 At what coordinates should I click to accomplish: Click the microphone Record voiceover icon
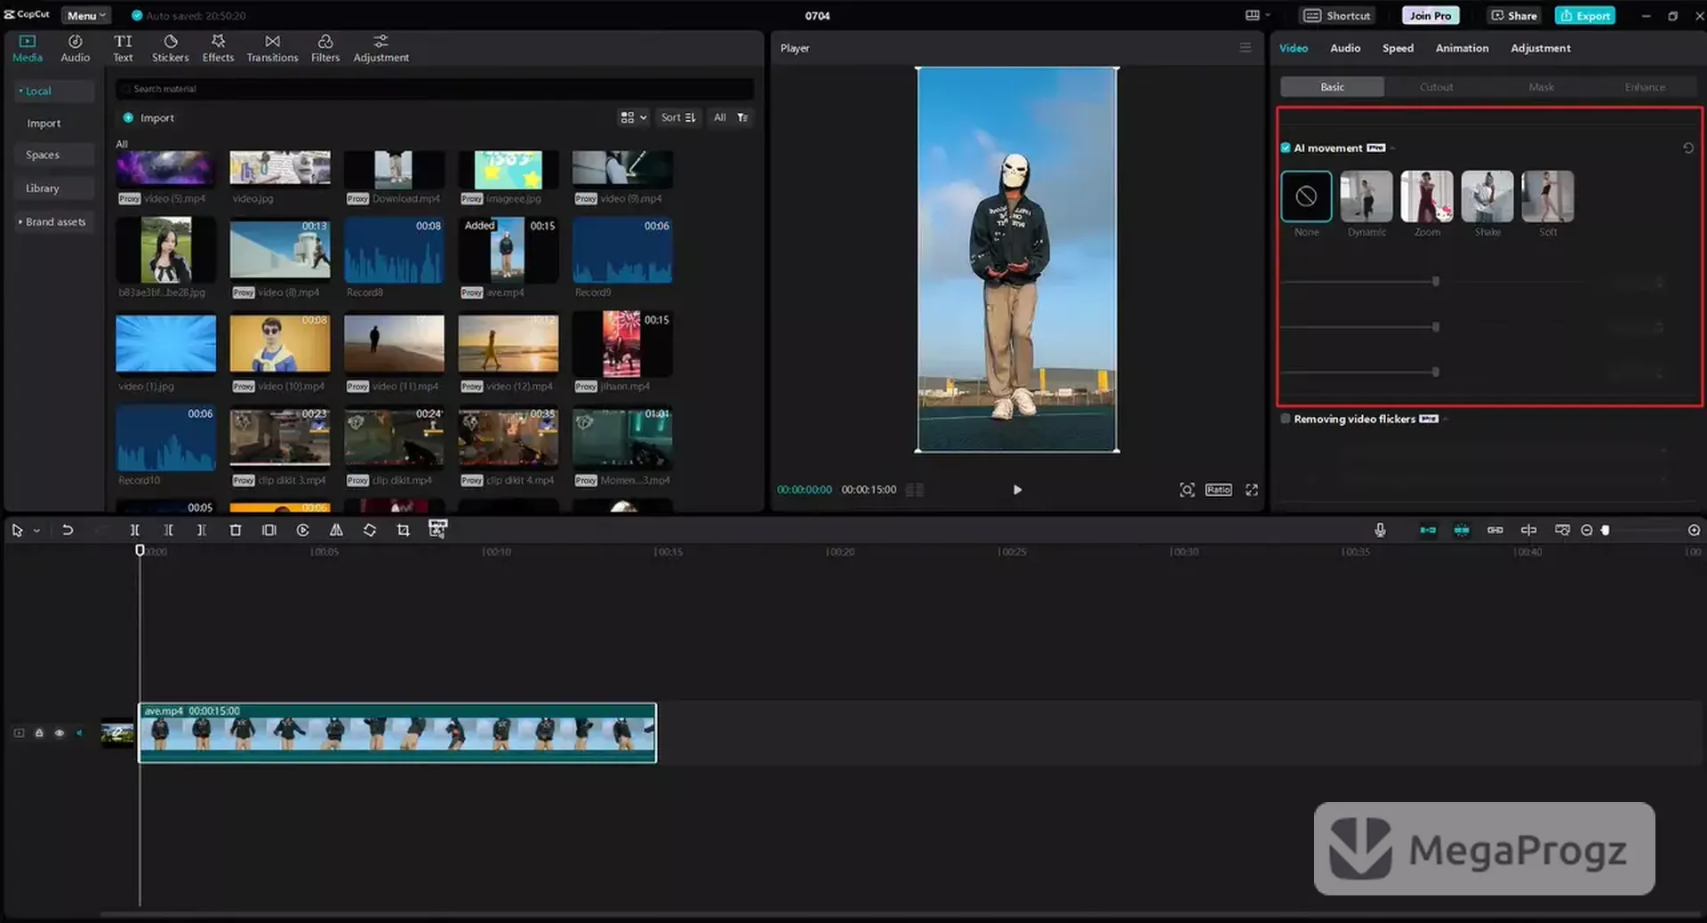pos(1380,530)
